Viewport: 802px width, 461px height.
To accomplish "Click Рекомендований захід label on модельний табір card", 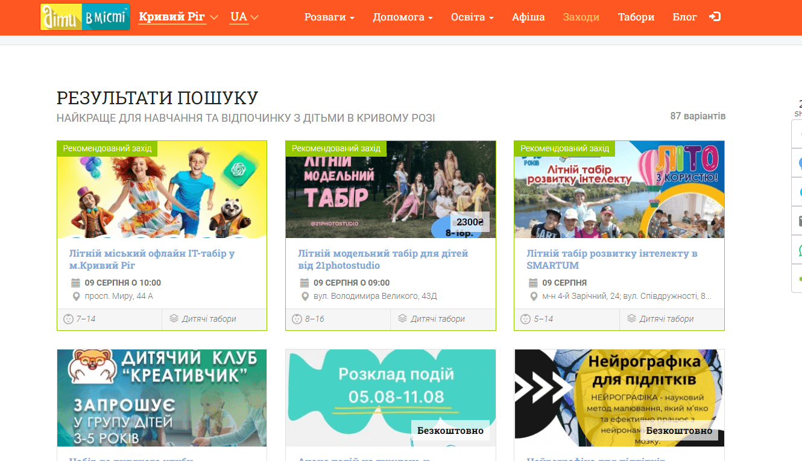I will pos(336,148).
